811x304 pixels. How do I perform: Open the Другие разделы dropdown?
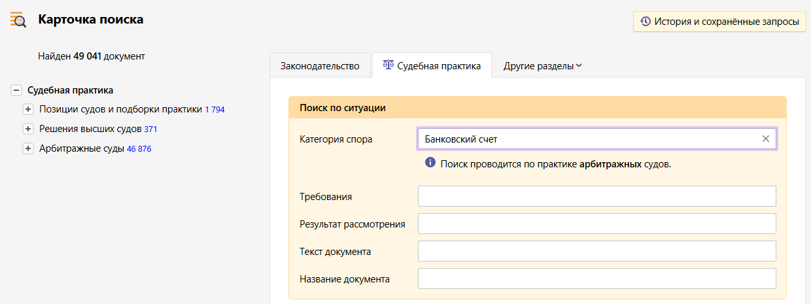click(x=542, y=66)
